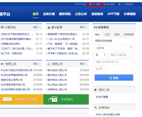Click the 友情链接 chain link icon
Viewport: 142px width, 117px height.
click(95, 108)
